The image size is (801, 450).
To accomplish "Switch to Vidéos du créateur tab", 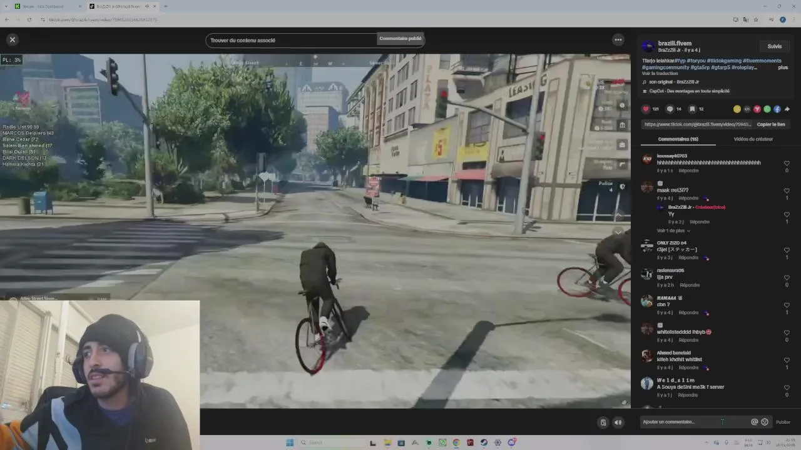I will pyautogui.click(x=753, y=139).
